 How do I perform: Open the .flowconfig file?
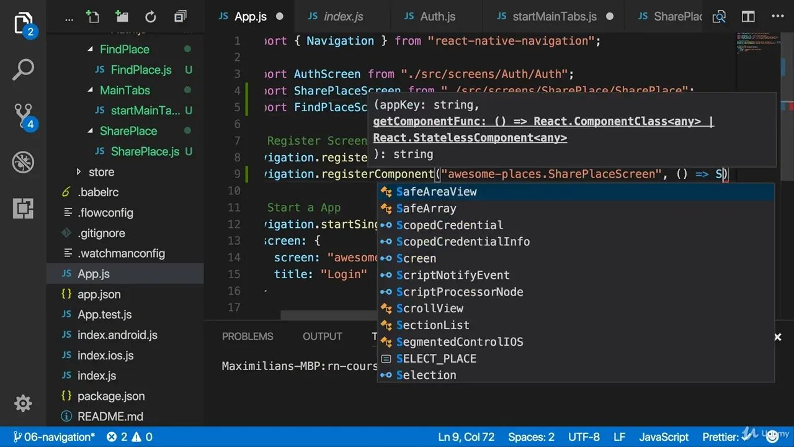coord(105,213)
